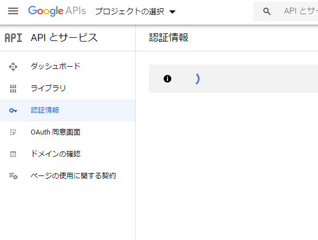318x240 pixels.
Task: Click the Google APIs logo
Action: (57, 11)
